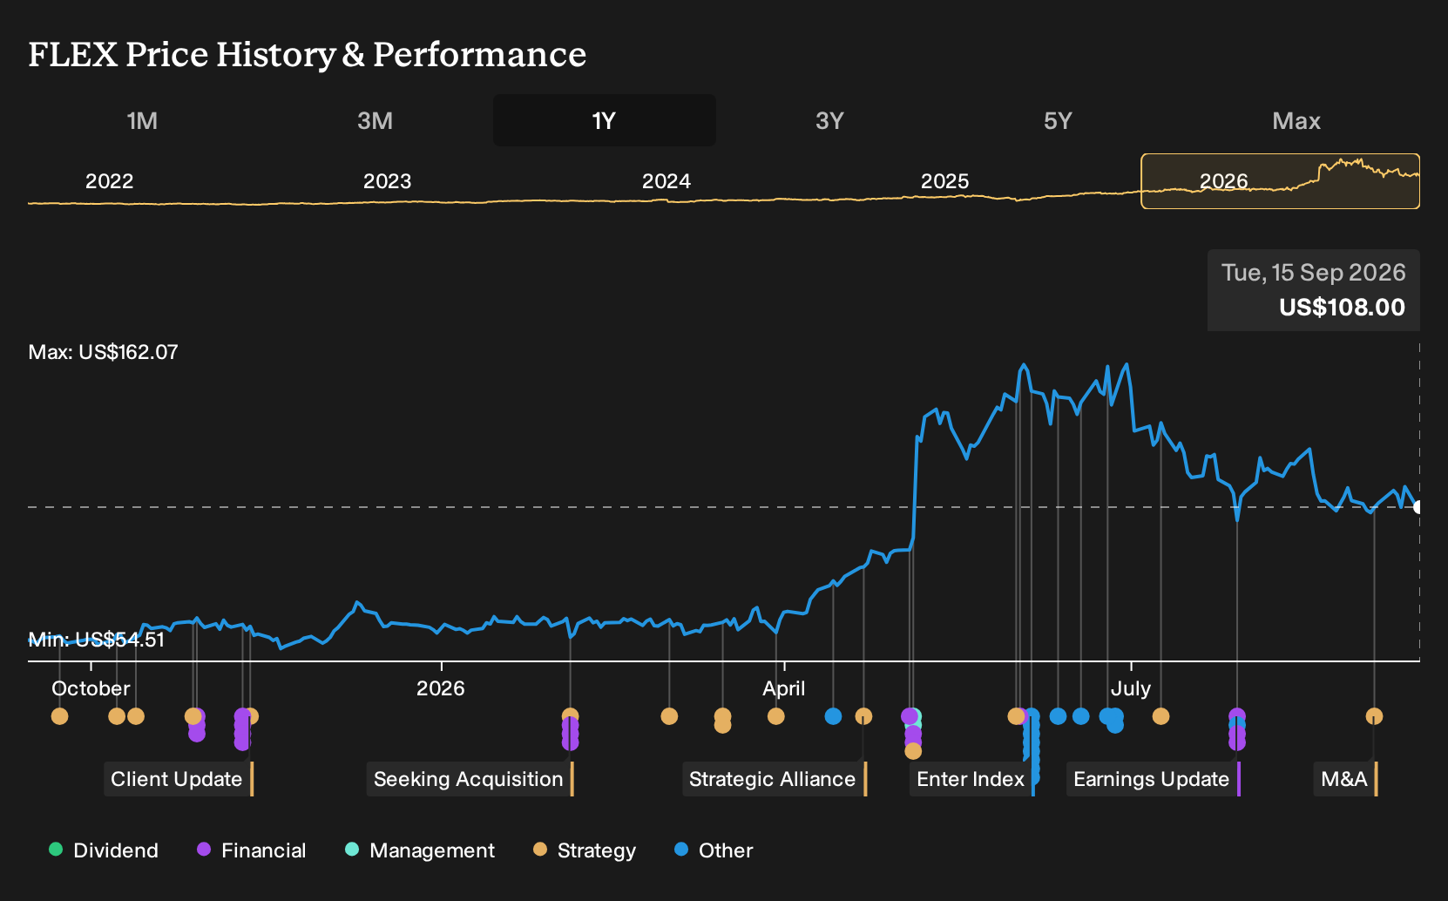Click the leftmost Strategy event dot
The width and height of the screenshot is (1448, 901).
(x=59, y=716)
